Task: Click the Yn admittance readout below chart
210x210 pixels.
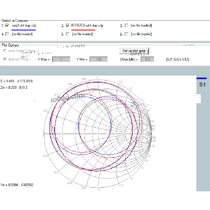Action: click(17, 185)
